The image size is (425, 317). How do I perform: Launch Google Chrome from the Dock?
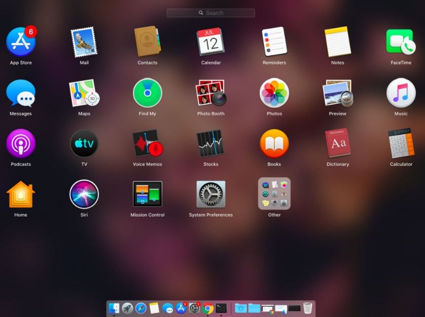click(x=207, y=307)
